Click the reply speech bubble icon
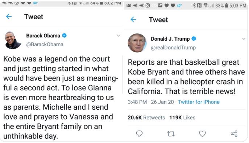249x143 pixels. pyautogui.click(x=139, y=134)
